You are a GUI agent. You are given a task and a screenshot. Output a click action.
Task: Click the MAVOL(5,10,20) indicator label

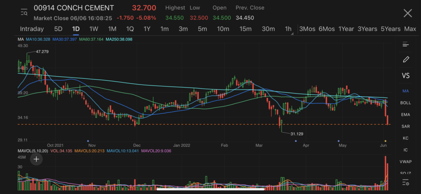coord(33,151)
